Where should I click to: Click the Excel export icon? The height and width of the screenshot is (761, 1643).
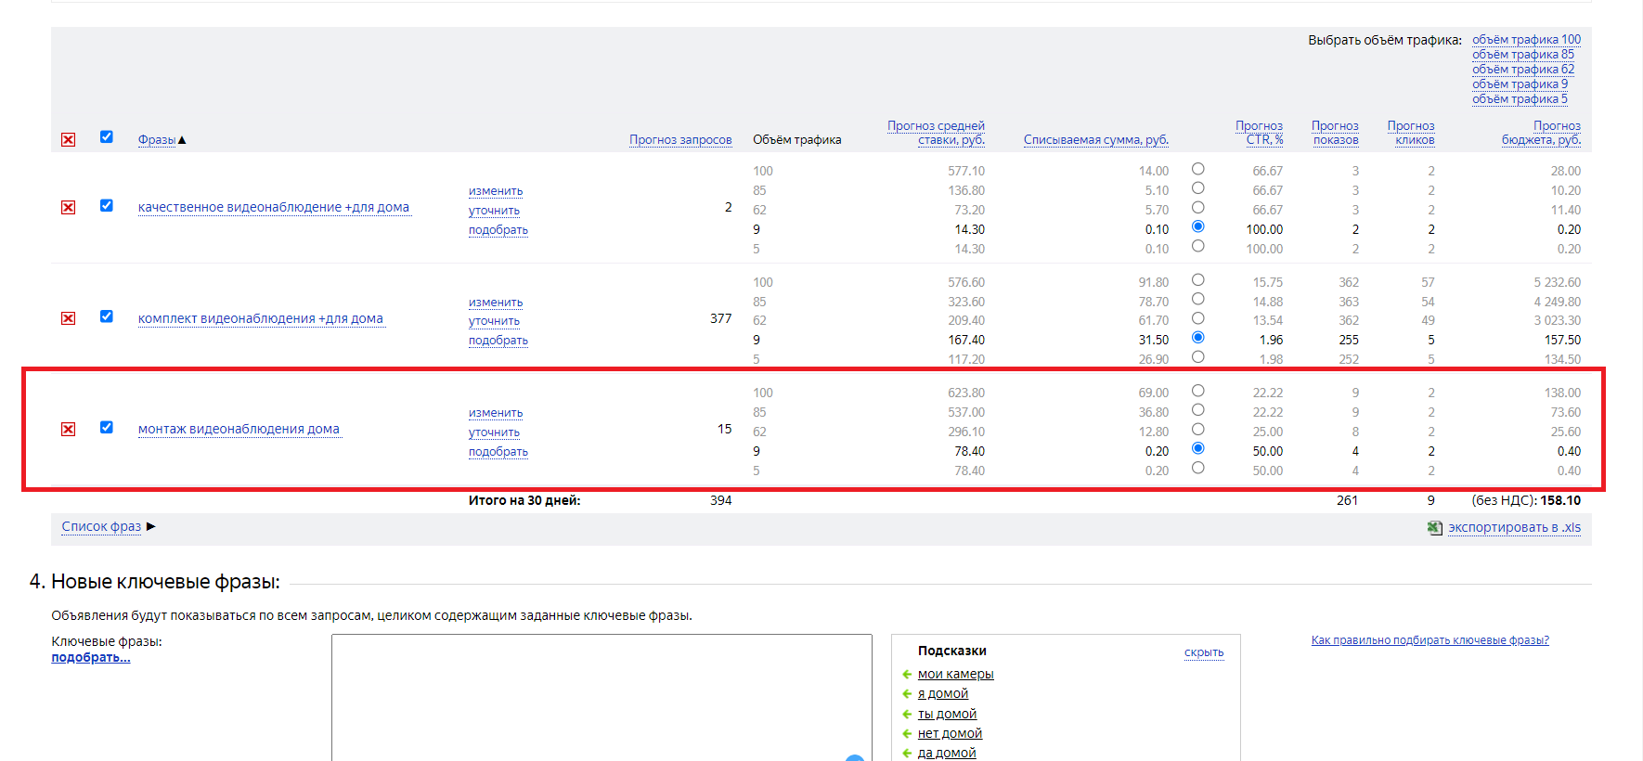(x=1434, y=528)
